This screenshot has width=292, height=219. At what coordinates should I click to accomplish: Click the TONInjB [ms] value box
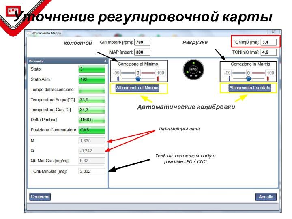(268, 42)
